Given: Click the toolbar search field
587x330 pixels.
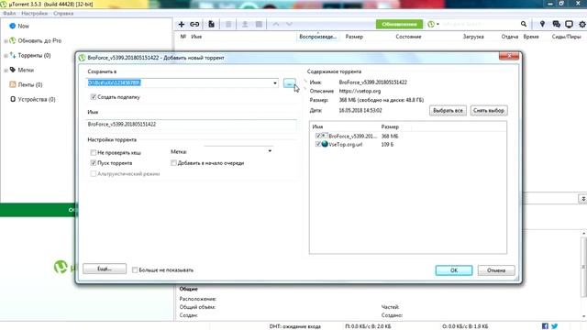Looking at the screenshot, I should pos(479,24).
